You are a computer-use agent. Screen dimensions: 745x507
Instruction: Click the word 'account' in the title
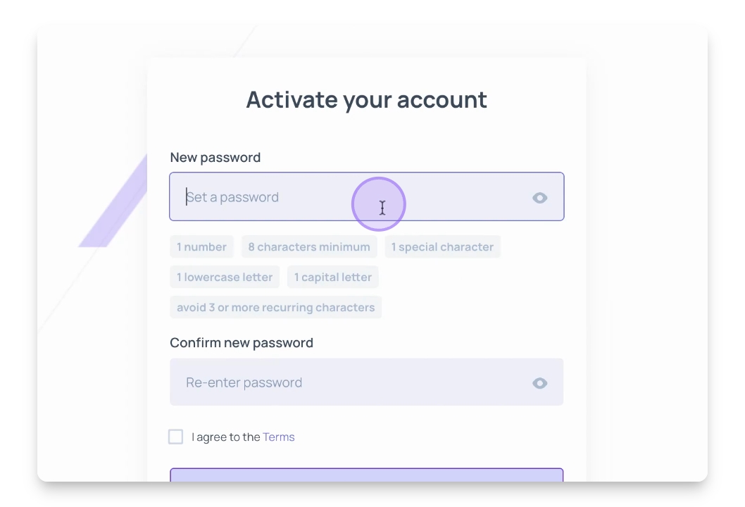[x=442, y=100]
